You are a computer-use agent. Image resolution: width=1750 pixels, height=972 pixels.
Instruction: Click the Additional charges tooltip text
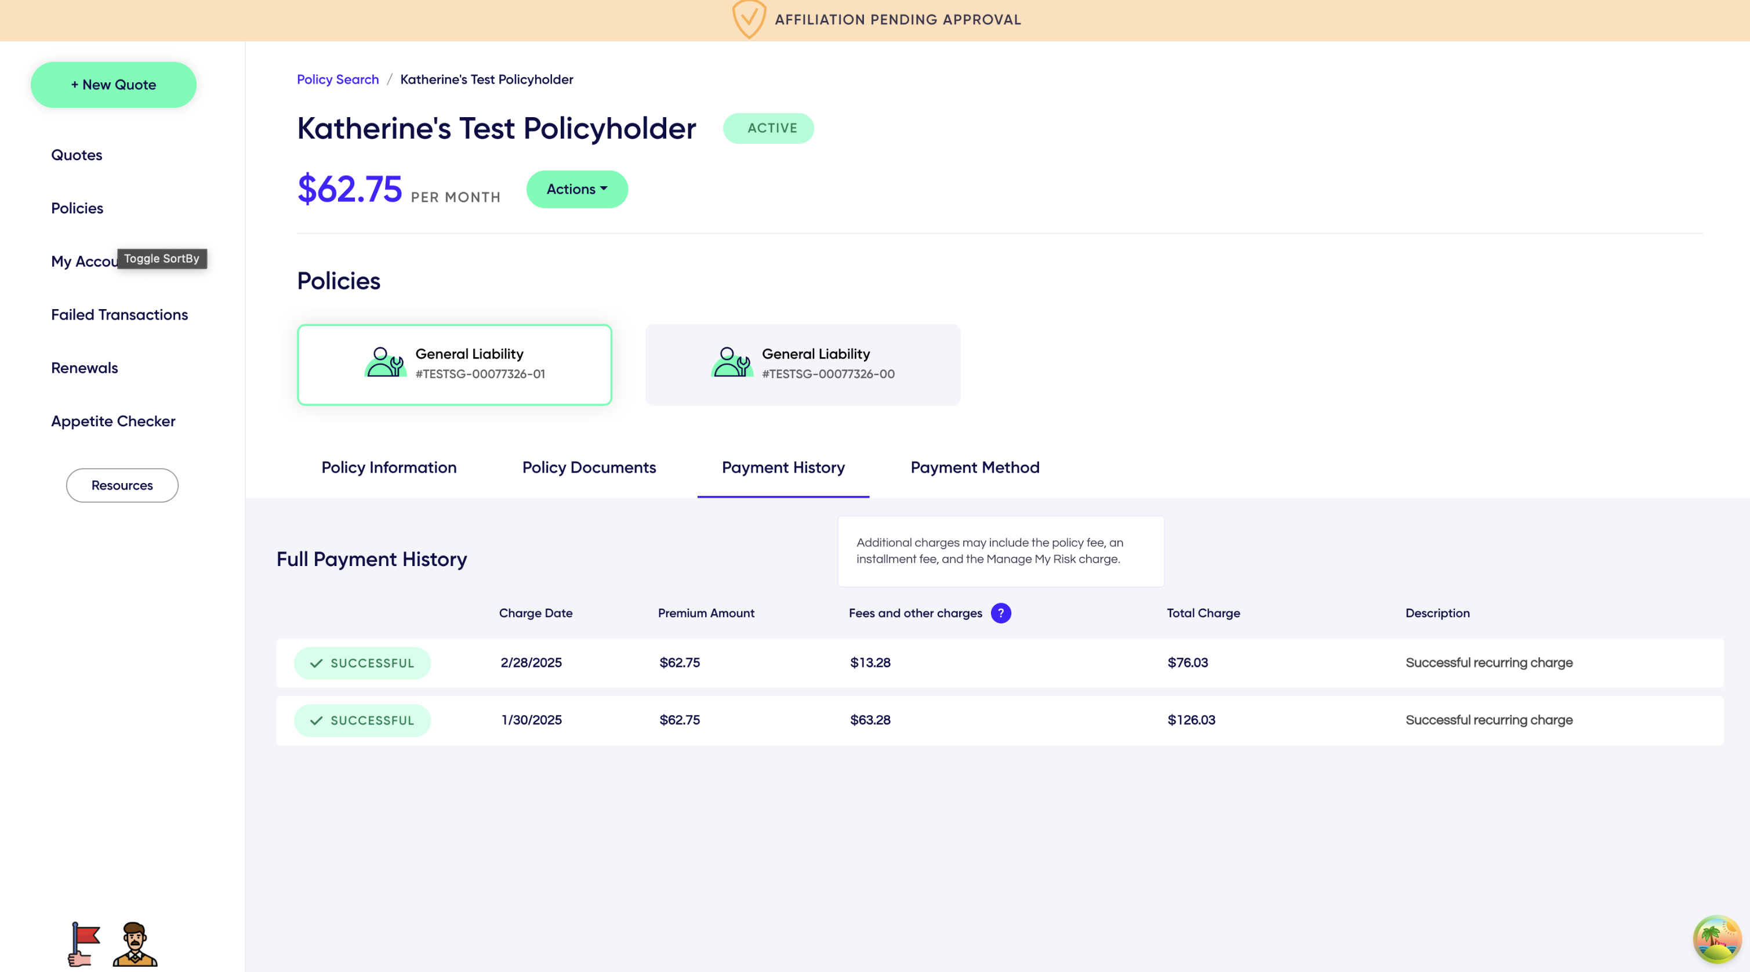(x=989, y=551)
